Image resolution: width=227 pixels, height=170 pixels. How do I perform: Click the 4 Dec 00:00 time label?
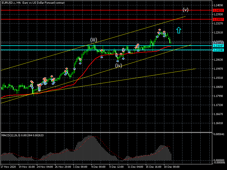[x=99, y=167]
